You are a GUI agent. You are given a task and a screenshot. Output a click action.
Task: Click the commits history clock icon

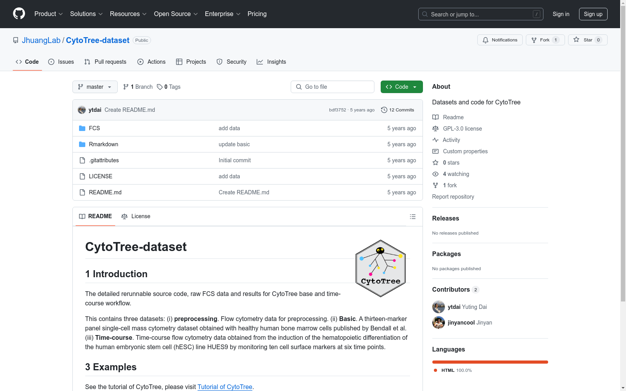(x=384, y=110)
